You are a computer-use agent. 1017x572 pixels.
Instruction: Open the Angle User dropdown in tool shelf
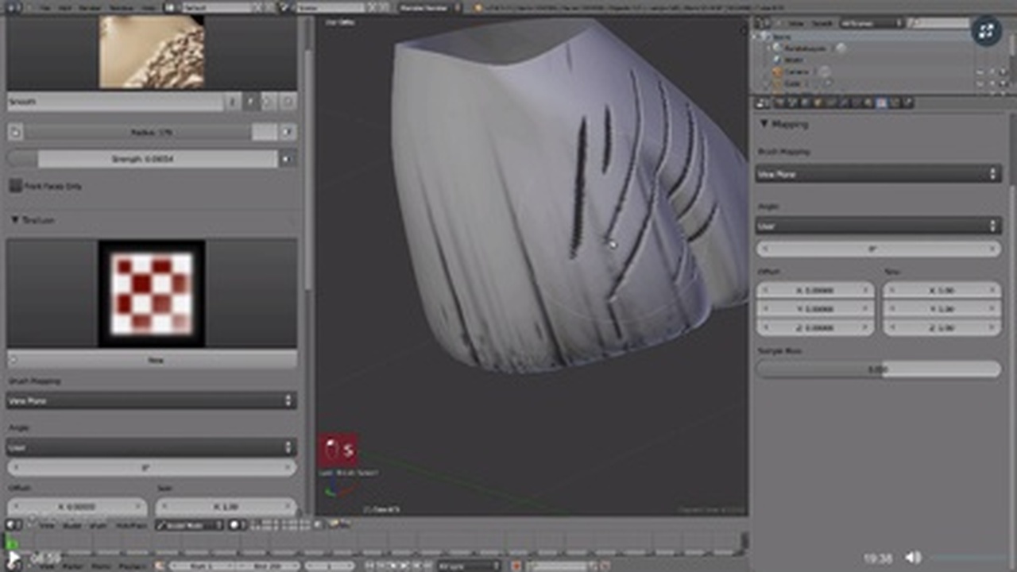151,447
